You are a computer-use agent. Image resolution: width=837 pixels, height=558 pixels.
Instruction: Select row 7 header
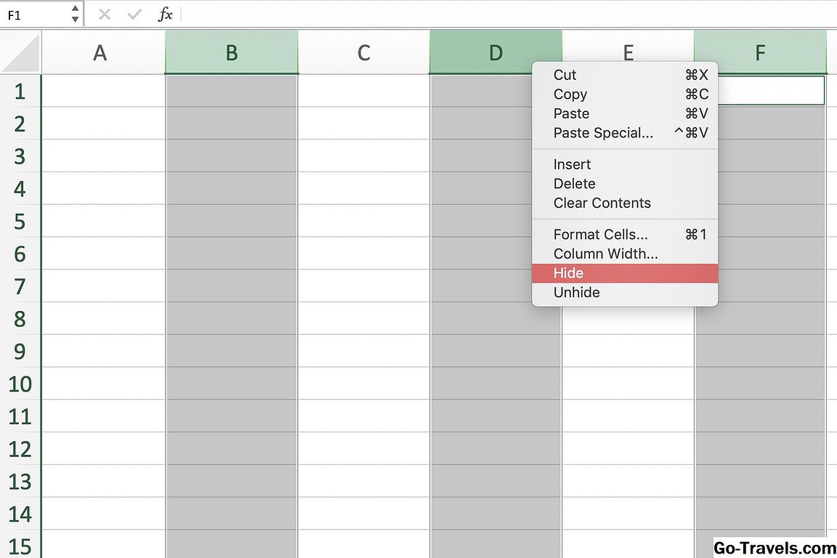click(x=20, y=286)
